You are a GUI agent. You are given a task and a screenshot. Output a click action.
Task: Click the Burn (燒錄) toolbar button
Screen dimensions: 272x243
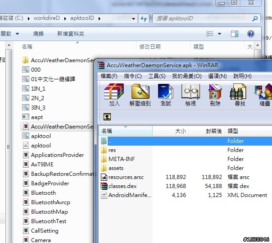click(x=38, y=34)
